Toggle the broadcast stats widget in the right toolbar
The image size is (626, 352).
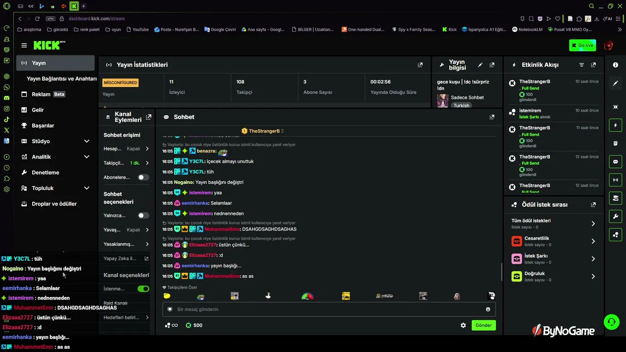(x=615, y=180)
